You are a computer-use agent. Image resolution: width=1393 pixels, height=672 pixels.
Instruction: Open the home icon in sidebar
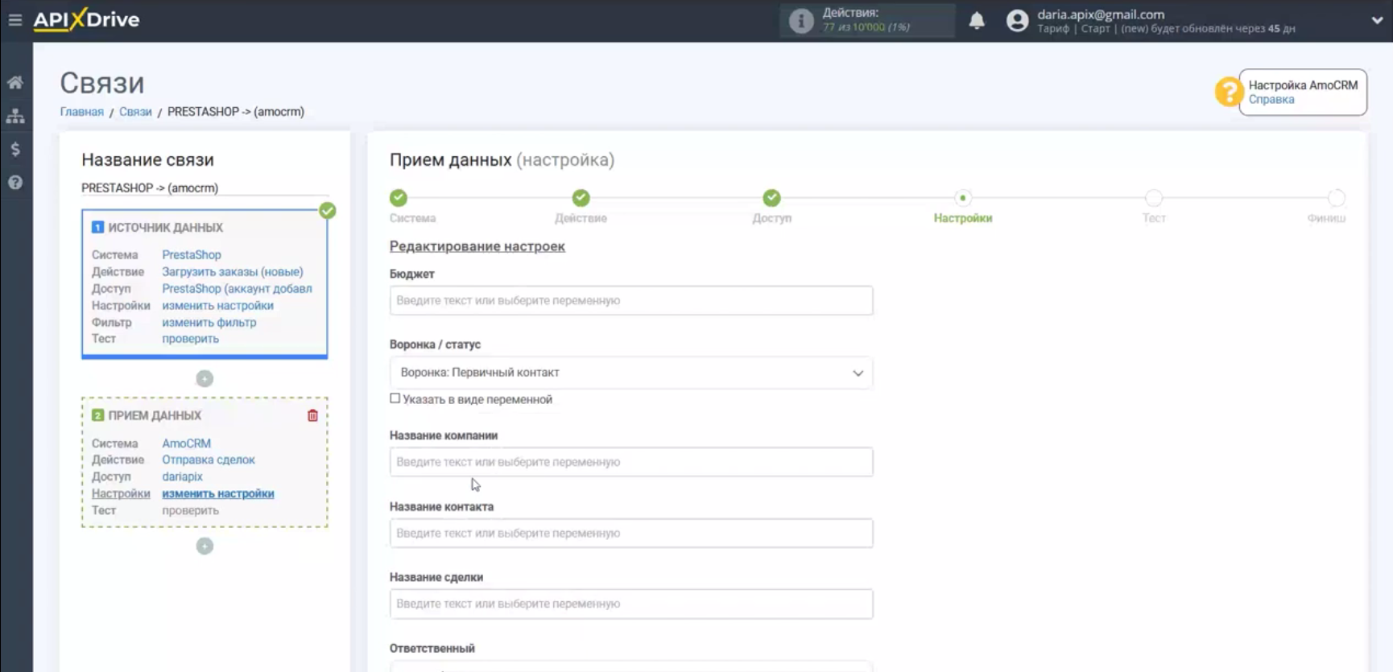click(x=15, y=82)
